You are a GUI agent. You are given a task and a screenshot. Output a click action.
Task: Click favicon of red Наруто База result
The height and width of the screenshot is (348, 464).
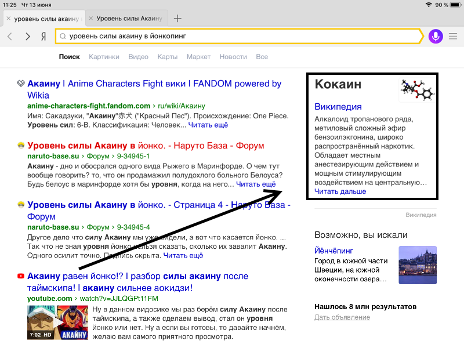click(21, 146)
